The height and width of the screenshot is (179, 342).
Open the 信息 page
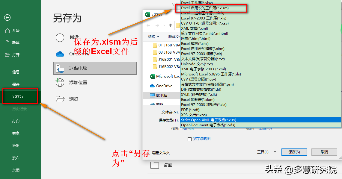point(16,72)
